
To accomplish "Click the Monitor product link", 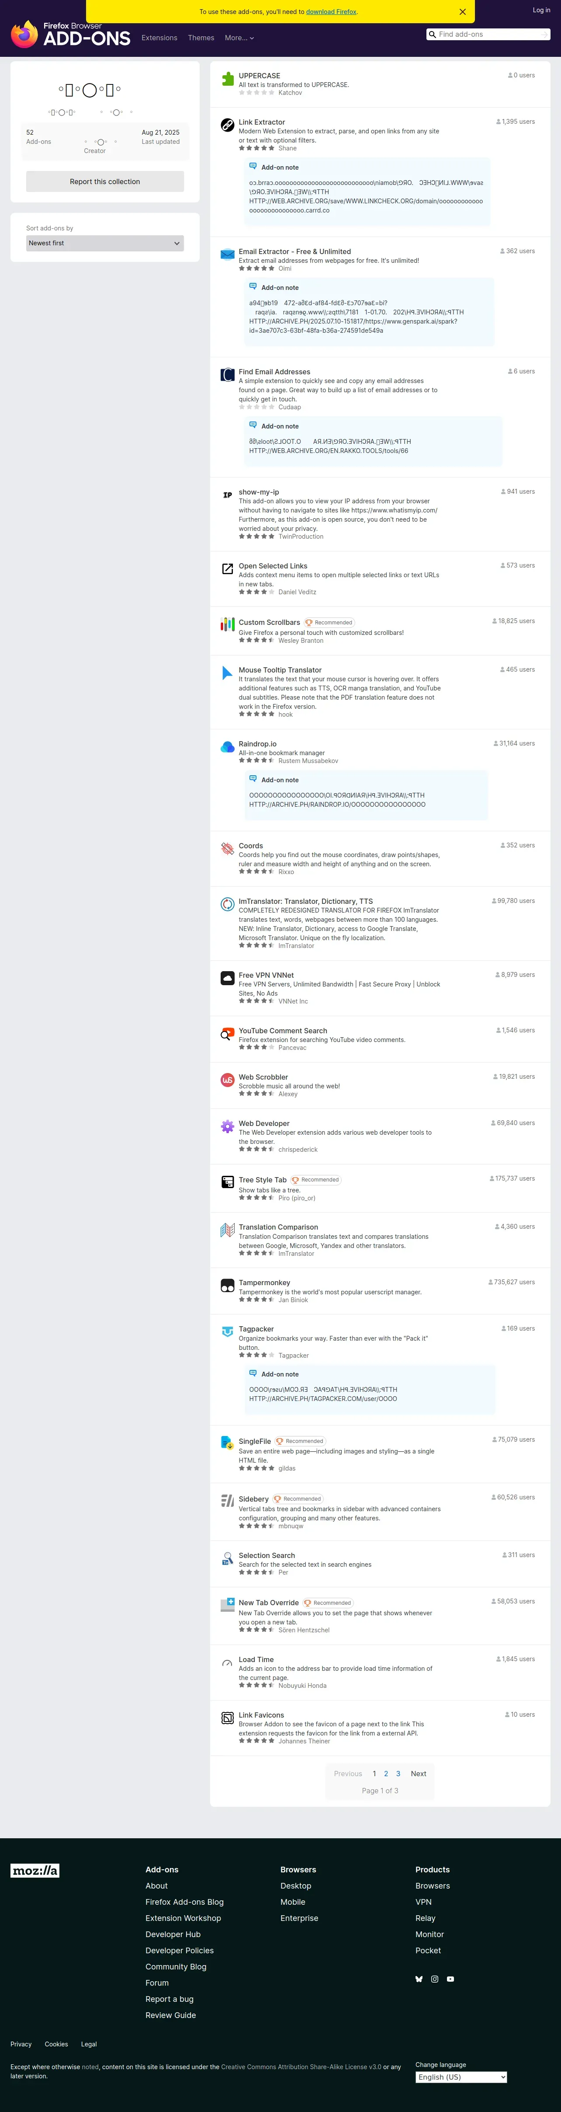I will (429, 1934).
